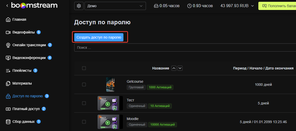
Task: Expand the 43 997.93 RUB balance menu
Action: pyautogui.click(x=237, y=6)
